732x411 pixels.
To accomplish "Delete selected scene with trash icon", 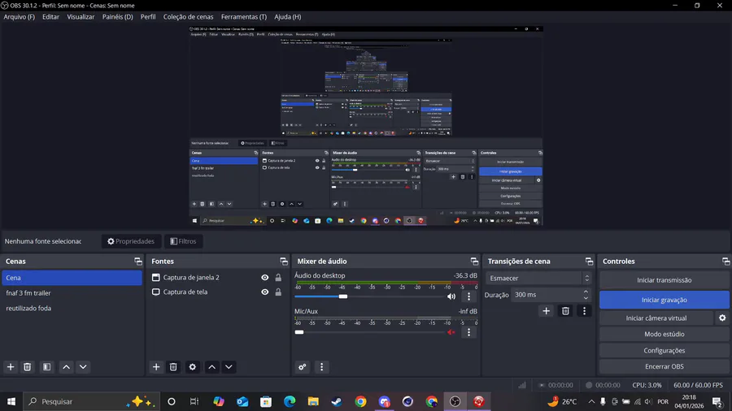I will [27, 366].
